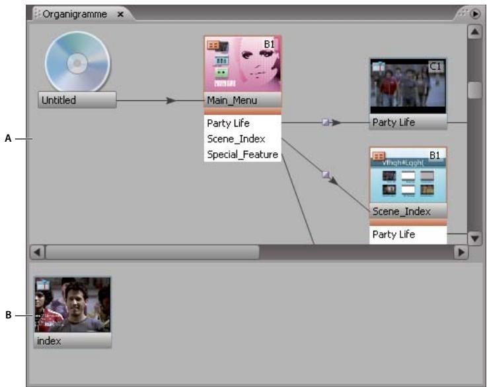
Task: Click the timeline icon on Party Life thumbnail
Action: click(379, 67)
